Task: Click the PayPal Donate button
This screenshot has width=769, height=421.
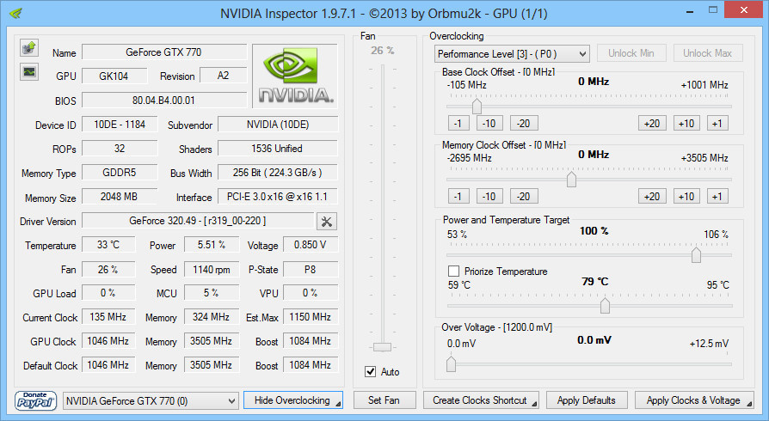Action: 35,400
